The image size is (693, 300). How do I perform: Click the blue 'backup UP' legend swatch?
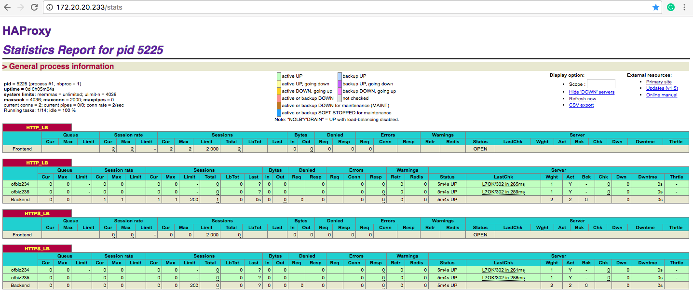pos(340,76)
